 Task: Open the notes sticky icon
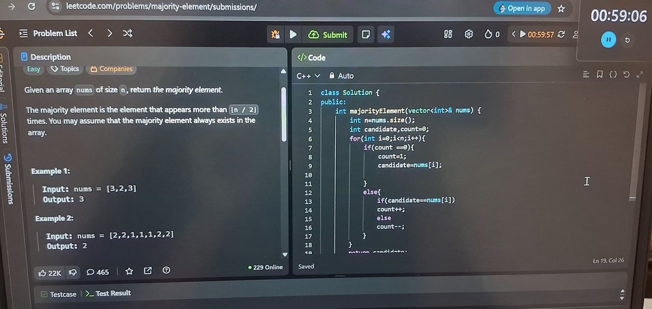pyautogui.click(x=366, y=35)
